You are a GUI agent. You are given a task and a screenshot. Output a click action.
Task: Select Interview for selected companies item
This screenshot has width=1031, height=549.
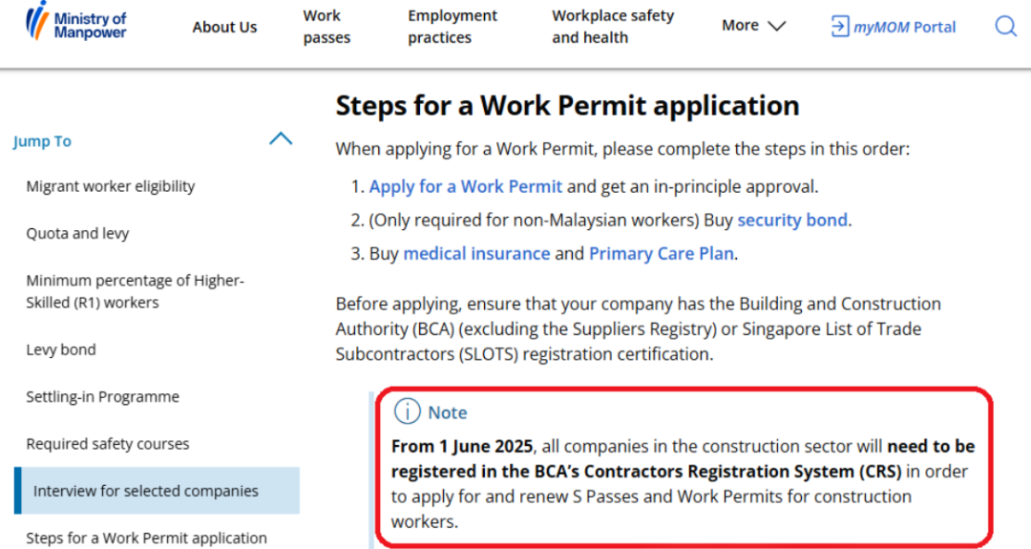(146, 491)
